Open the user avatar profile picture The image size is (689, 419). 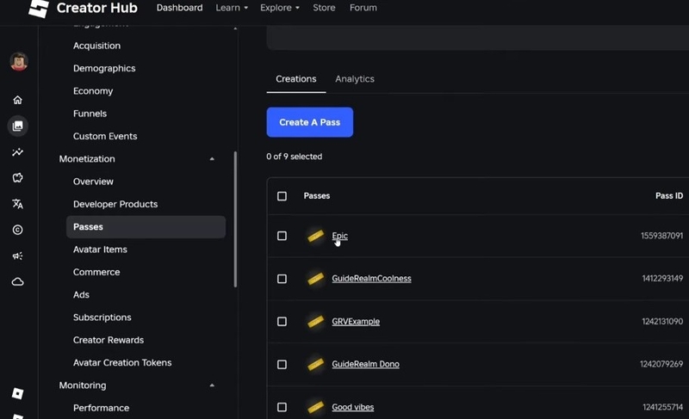(18, 62)
